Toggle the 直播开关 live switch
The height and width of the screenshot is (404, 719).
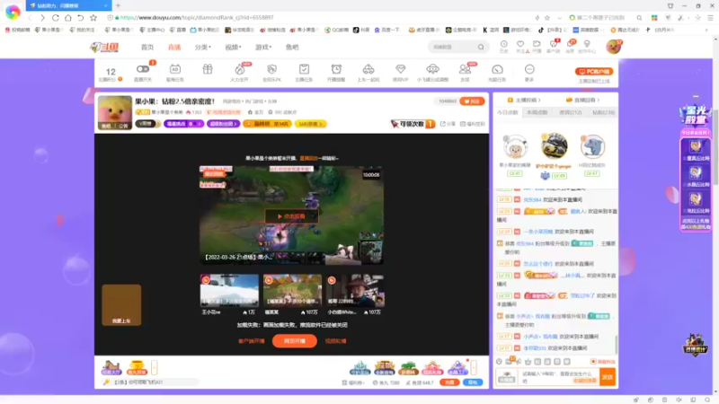click(x=143, y=69)
